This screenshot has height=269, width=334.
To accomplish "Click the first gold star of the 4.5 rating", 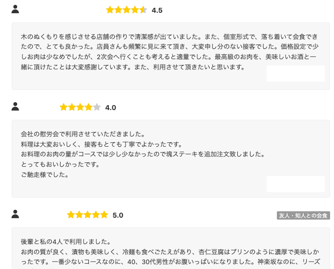I will (x=110, y=10).
